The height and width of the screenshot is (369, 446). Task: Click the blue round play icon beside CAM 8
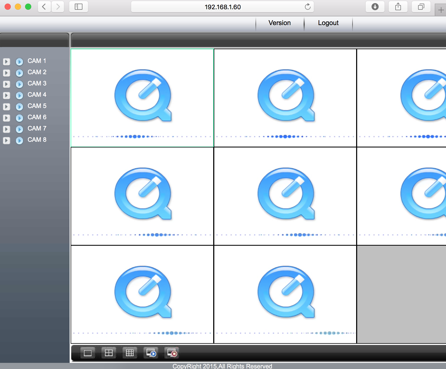(x=19, y=140)
